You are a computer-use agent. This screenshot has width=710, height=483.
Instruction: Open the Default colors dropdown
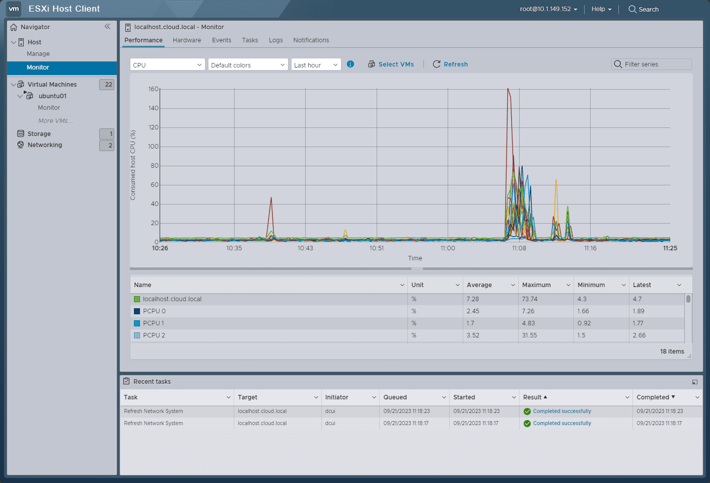pyautogui.click(x=248, y=65)
